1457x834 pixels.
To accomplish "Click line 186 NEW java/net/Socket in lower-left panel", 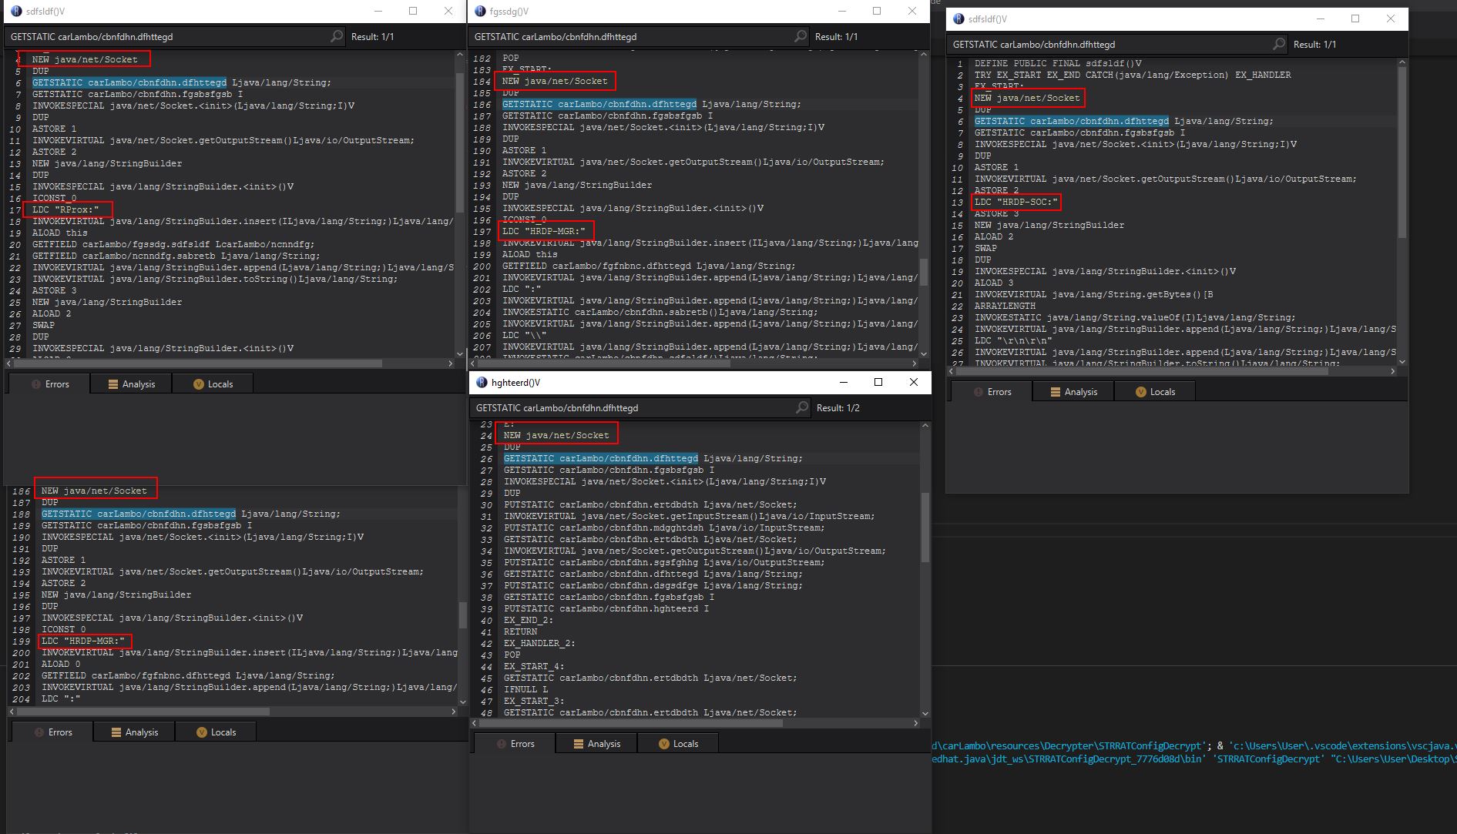I will click(94, 491).
